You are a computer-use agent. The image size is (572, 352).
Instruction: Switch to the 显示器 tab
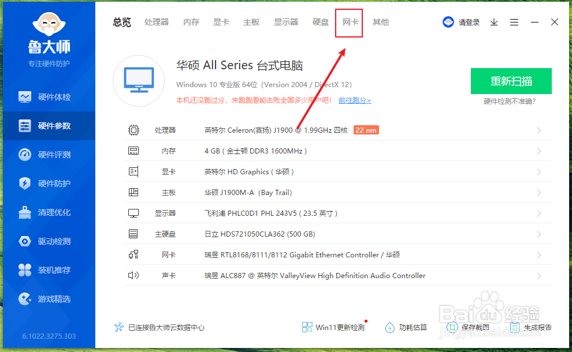[286, 23]
